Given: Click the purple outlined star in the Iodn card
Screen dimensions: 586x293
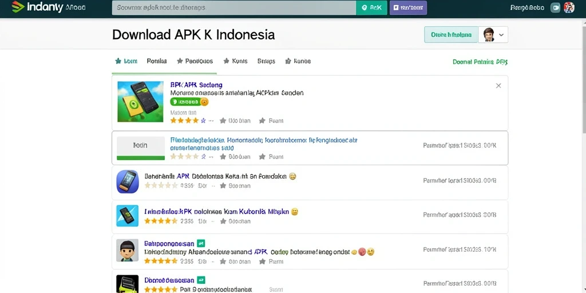Looking at the screenshot, I should click(203, 157).
